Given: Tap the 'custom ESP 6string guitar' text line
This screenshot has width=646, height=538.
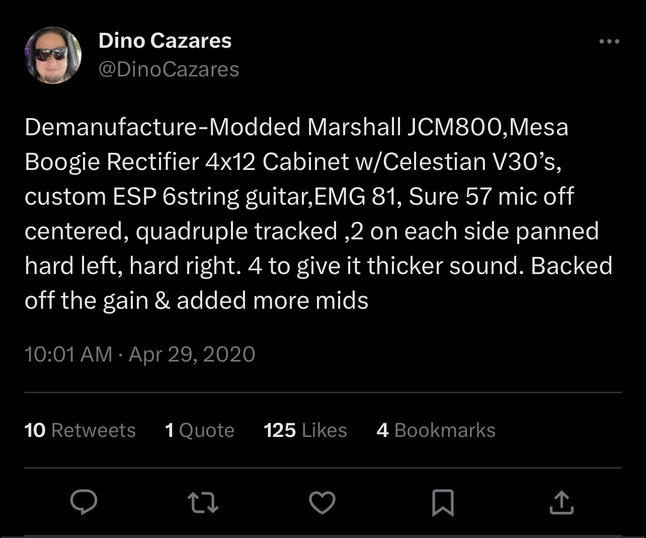Looking at the screenshot, I should pyautogui.click(x=299, y=197).
